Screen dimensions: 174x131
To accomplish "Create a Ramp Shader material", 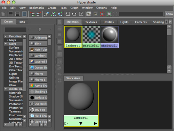I will click(x=38, y=86).
